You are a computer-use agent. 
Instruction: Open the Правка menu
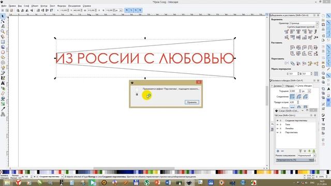[12, 6]
